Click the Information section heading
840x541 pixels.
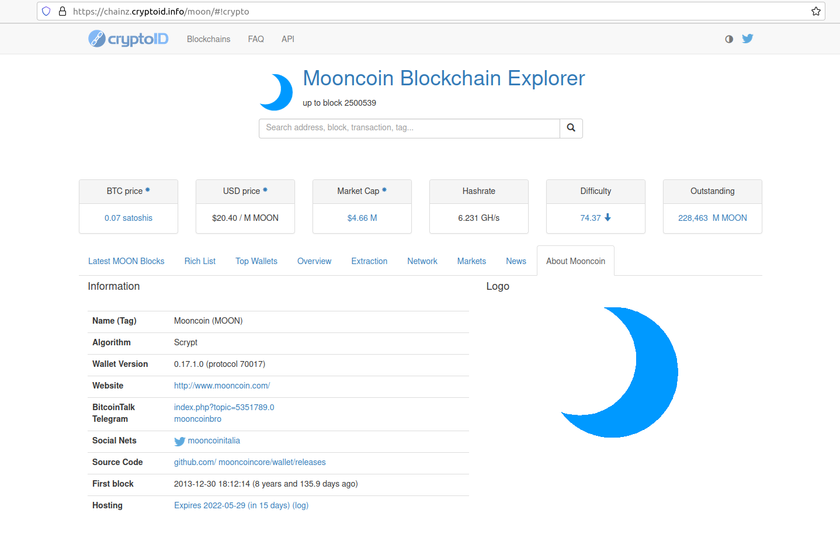tap(114, 286)
